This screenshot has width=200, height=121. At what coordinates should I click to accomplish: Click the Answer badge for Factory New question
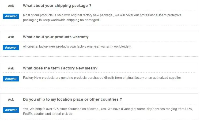tap(11, 79)
